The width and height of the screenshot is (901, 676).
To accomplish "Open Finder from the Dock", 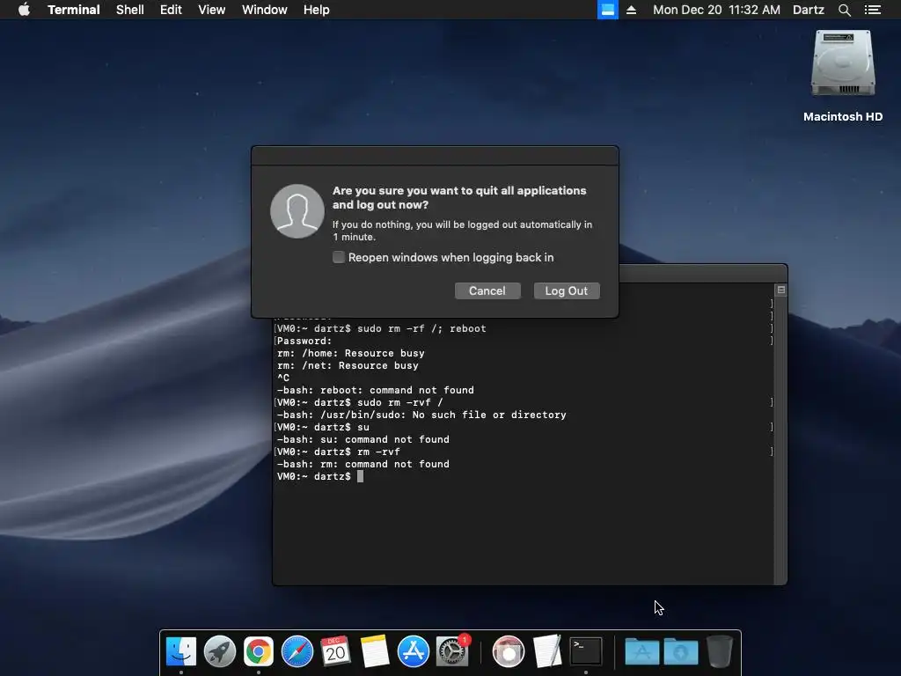I will pos(181,651).
